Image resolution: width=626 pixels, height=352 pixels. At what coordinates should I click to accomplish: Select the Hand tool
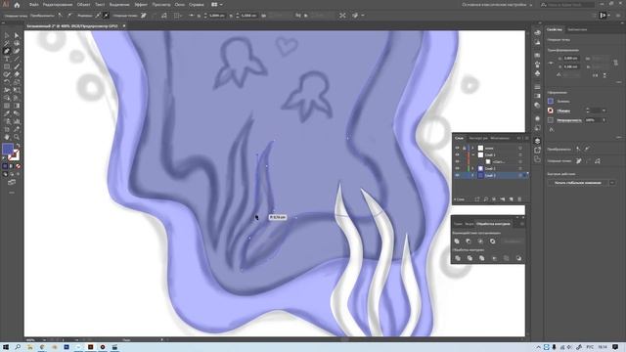pyautogui.click(x=7, y=137)
